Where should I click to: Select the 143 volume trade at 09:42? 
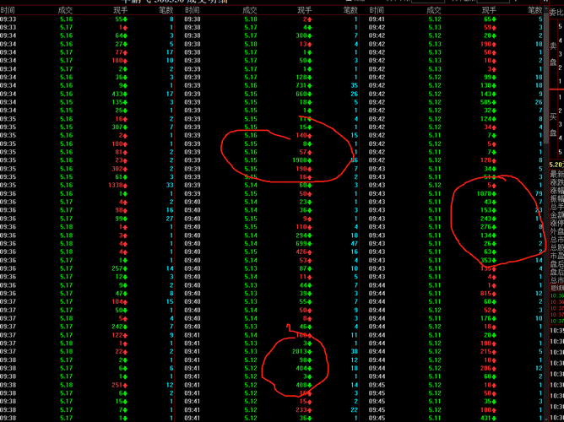(489, 94)
